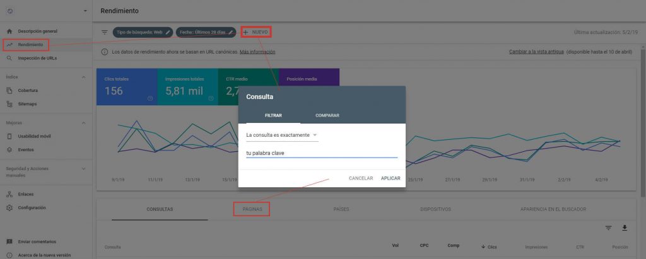646x259 pixels.
Task: Click the Usabilidad móvil phone icon
Action: pos(9,136)
